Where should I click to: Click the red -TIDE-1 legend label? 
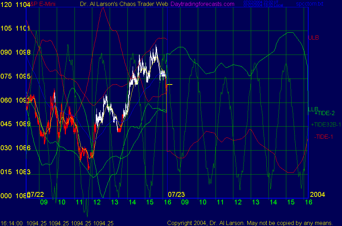[324, 137]
